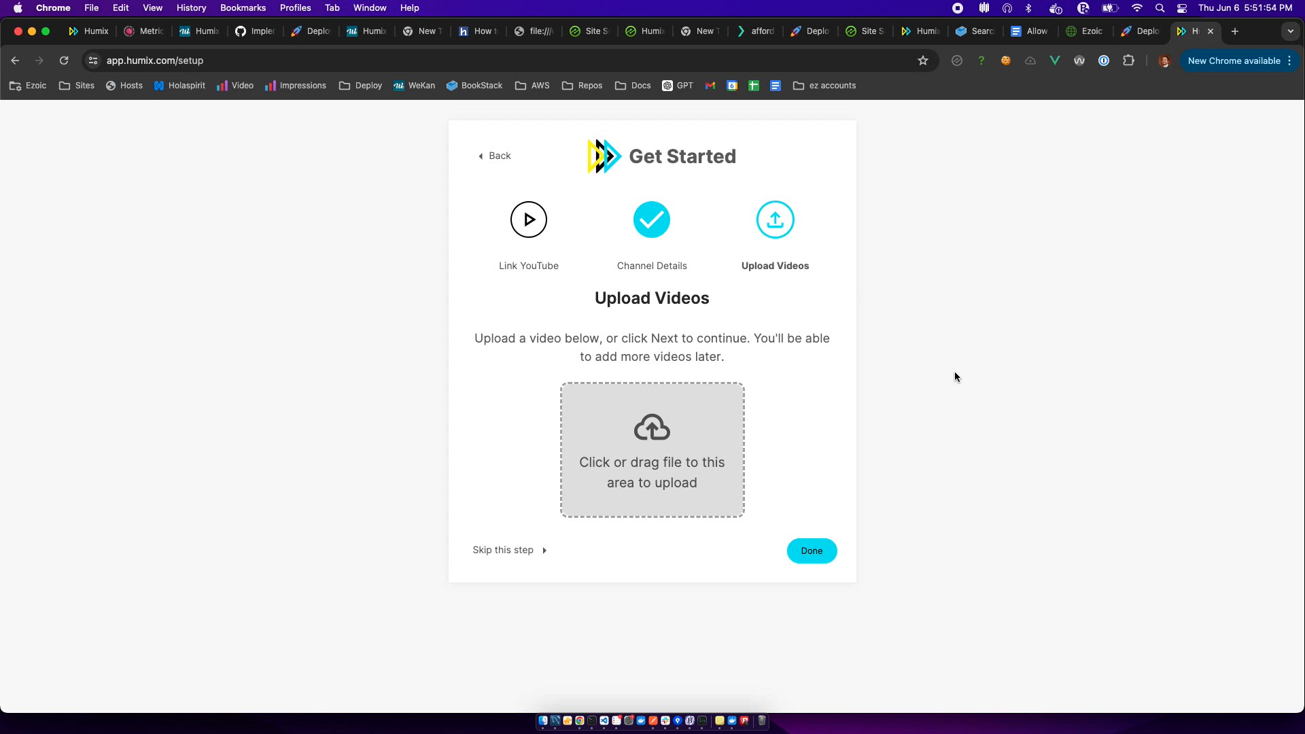
Task: Open a new browser tab with plus
Action: [x=1234, y=31]
